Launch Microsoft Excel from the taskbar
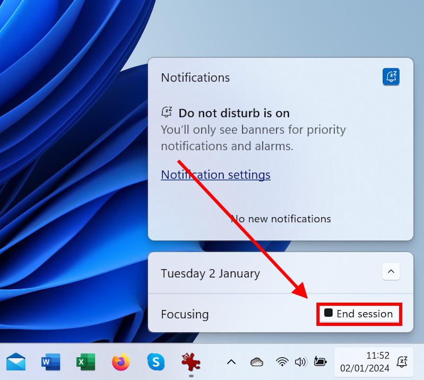Image resolution: width=424 pixels, height=380 pixels. point(86,362)
